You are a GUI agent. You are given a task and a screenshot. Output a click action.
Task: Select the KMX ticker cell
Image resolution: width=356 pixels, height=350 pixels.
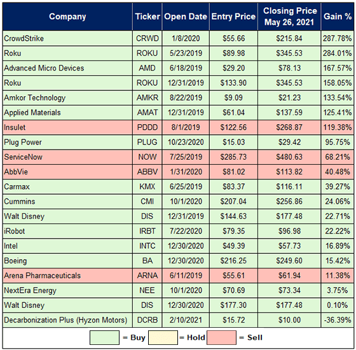click(x=147, y=186)
